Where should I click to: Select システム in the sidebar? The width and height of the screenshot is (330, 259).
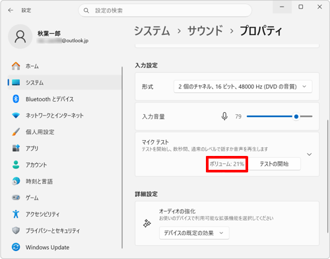click(x=65, y=83)
